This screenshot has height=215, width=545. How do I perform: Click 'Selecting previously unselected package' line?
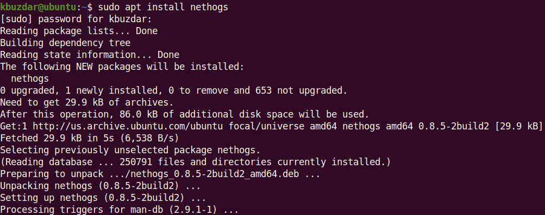click(x=130, y=150)
